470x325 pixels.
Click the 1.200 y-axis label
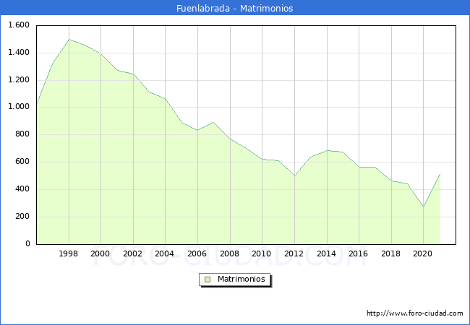(x=19, y=80)
